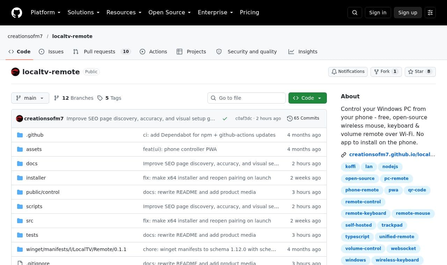The image size is (447, 265).
Task: Click the GitHub logo icon
Action: (17, 13)
